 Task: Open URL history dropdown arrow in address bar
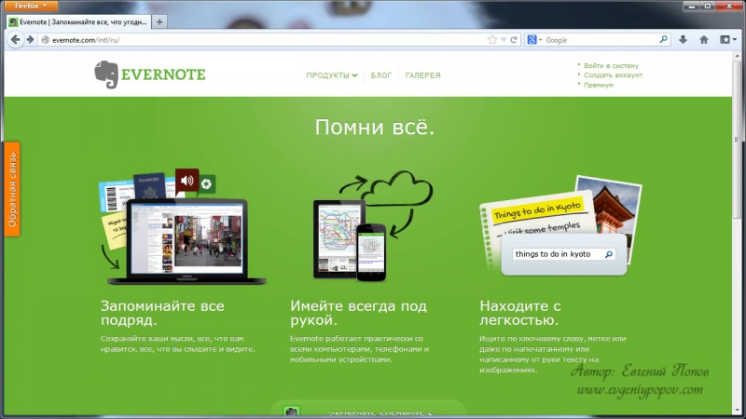(x=504, y=40)
